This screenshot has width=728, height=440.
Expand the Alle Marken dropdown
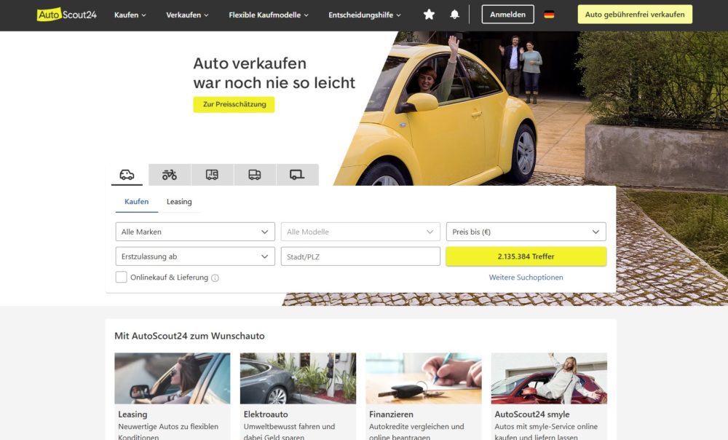tap(195, 232)
